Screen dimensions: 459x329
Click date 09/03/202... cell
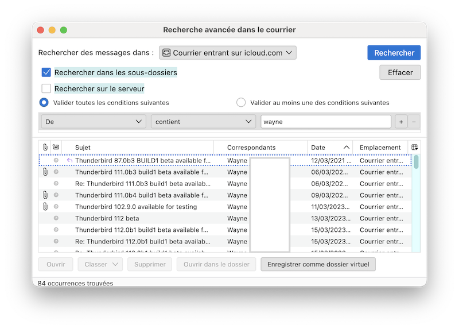[x=329, y=195]
